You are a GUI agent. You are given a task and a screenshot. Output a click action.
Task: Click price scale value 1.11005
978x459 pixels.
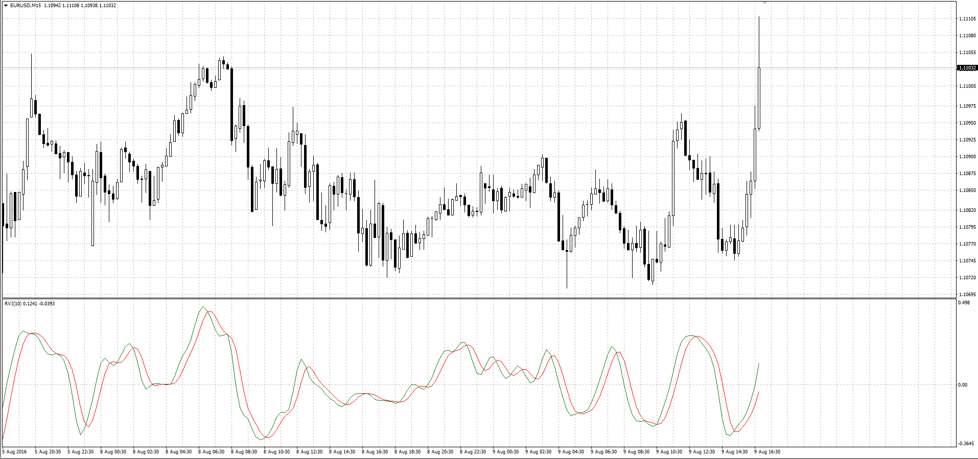pyautogui.click(x=967, y=86)
